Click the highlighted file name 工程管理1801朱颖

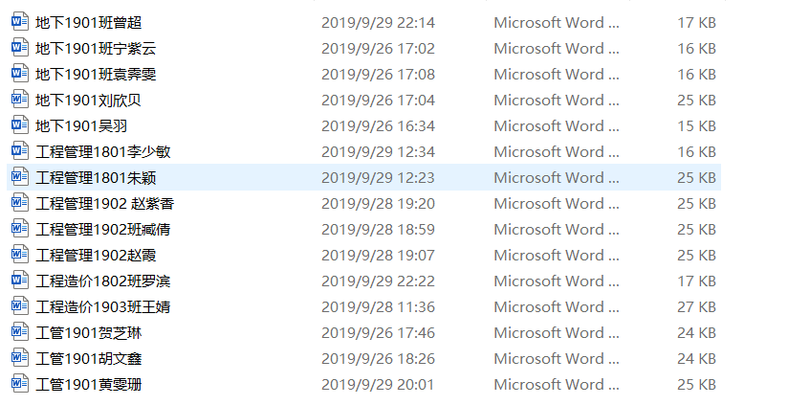click(96, 177)
